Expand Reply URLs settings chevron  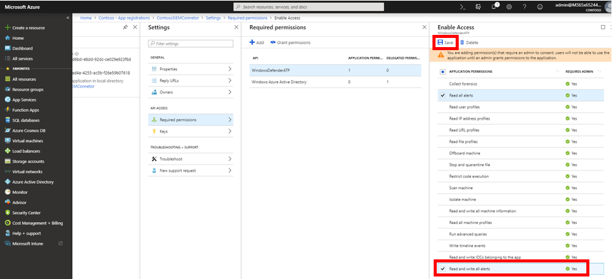click(230, 81)
